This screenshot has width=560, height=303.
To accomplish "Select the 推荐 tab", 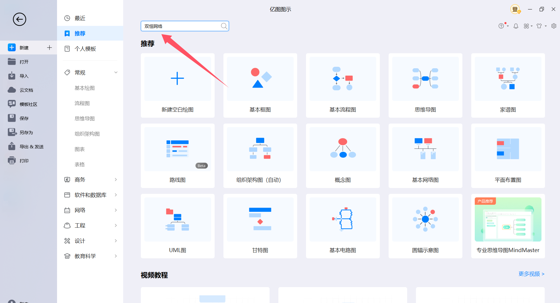I will click(x=90, y=34).
